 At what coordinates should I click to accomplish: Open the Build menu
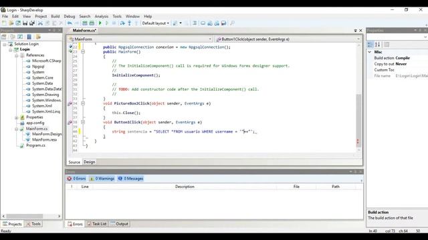pyautogui.click(x=55, y=16)
